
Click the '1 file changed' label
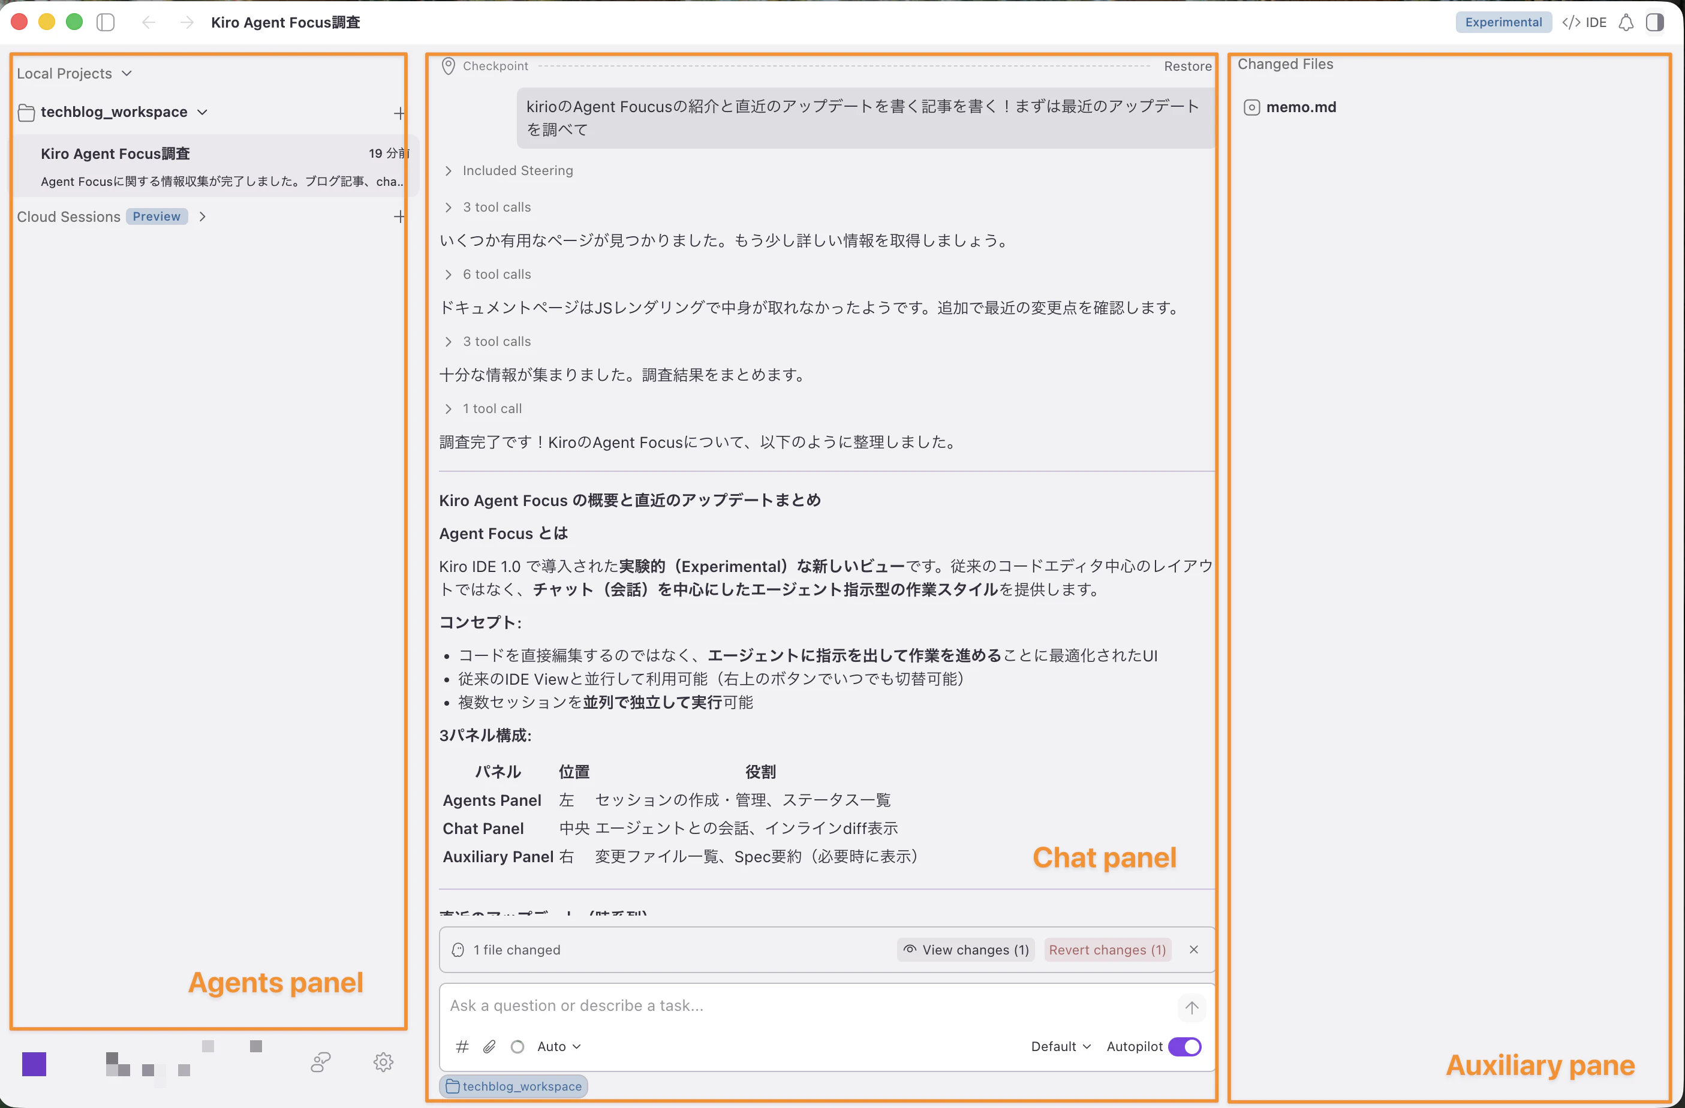coord(517,950)
